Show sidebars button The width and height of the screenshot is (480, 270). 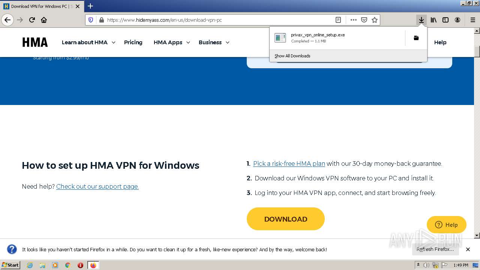point(445,20)
